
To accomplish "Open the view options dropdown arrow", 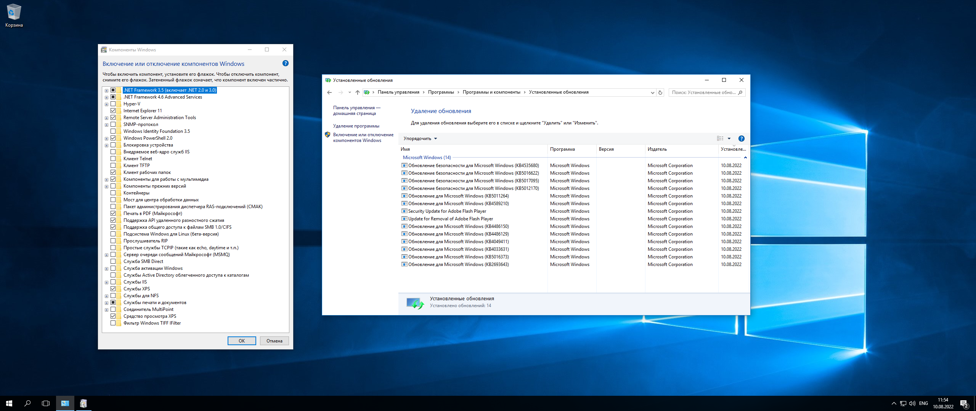I will (729, 139).
